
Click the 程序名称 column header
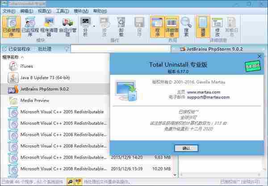tap(11, 58)
